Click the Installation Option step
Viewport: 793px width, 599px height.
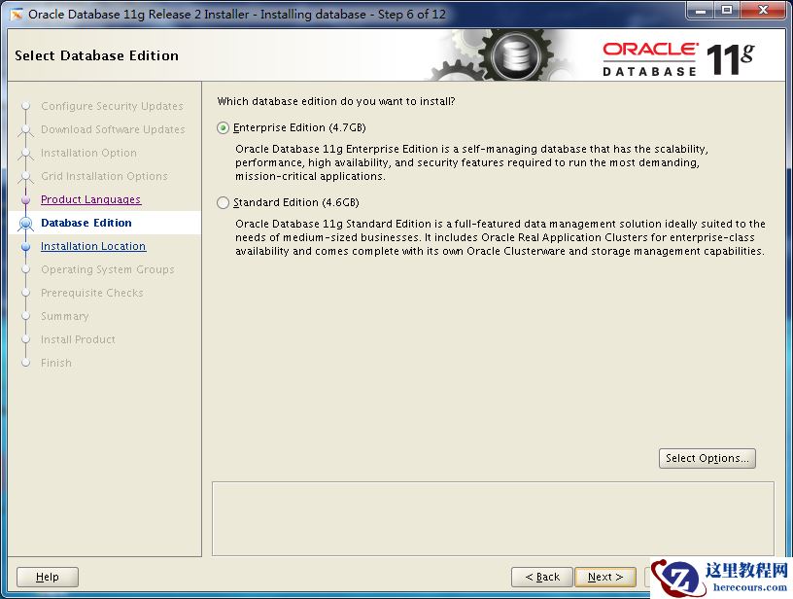88,153
